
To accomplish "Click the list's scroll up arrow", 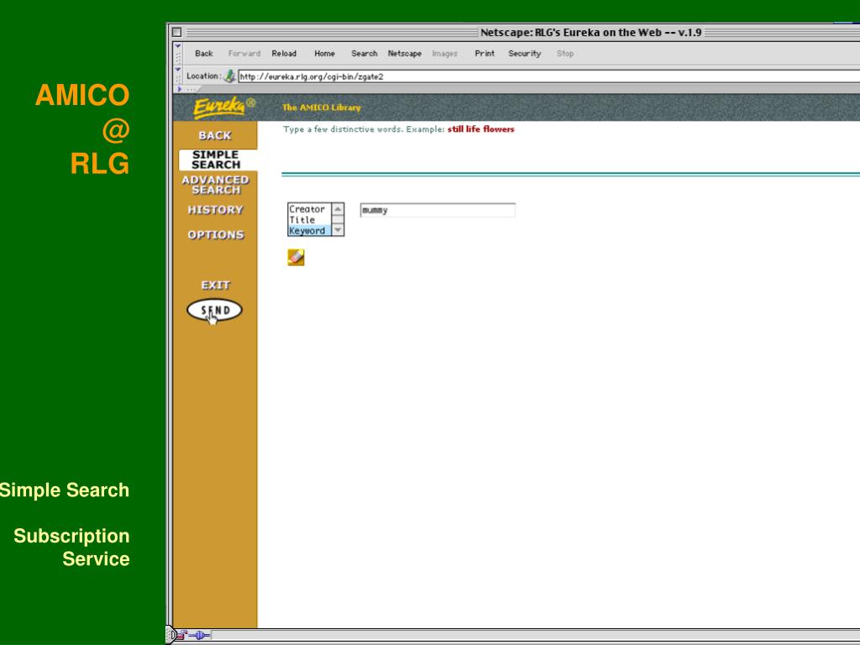I will pyautogui.click(x=338, y=209).
